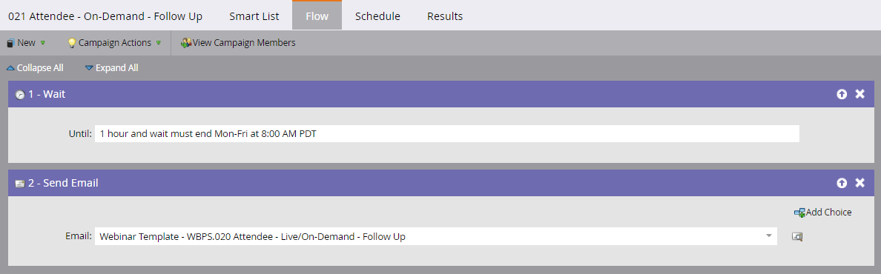881x274 pixels.
Task: Click the Wait Until duration field
Action: 446,133
